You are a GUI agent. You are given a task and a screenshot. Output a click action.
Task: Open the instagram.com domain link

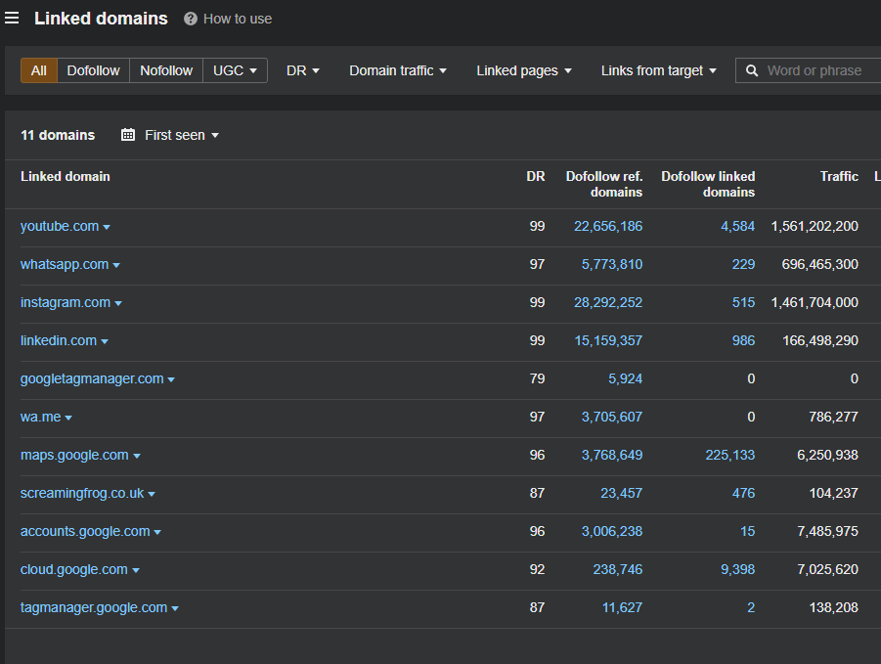[66, 303]
